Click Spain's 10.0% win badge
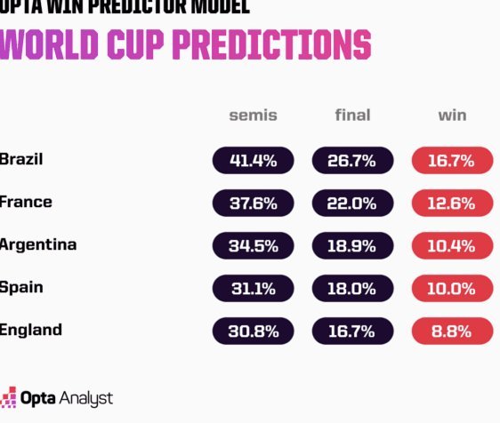Image resolution: width=500 pixels, height=423 pixels. tap(453, 288)
